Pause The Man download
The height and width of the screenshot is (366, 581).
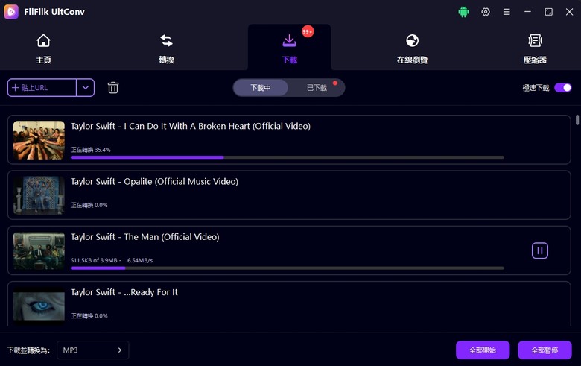540,250
